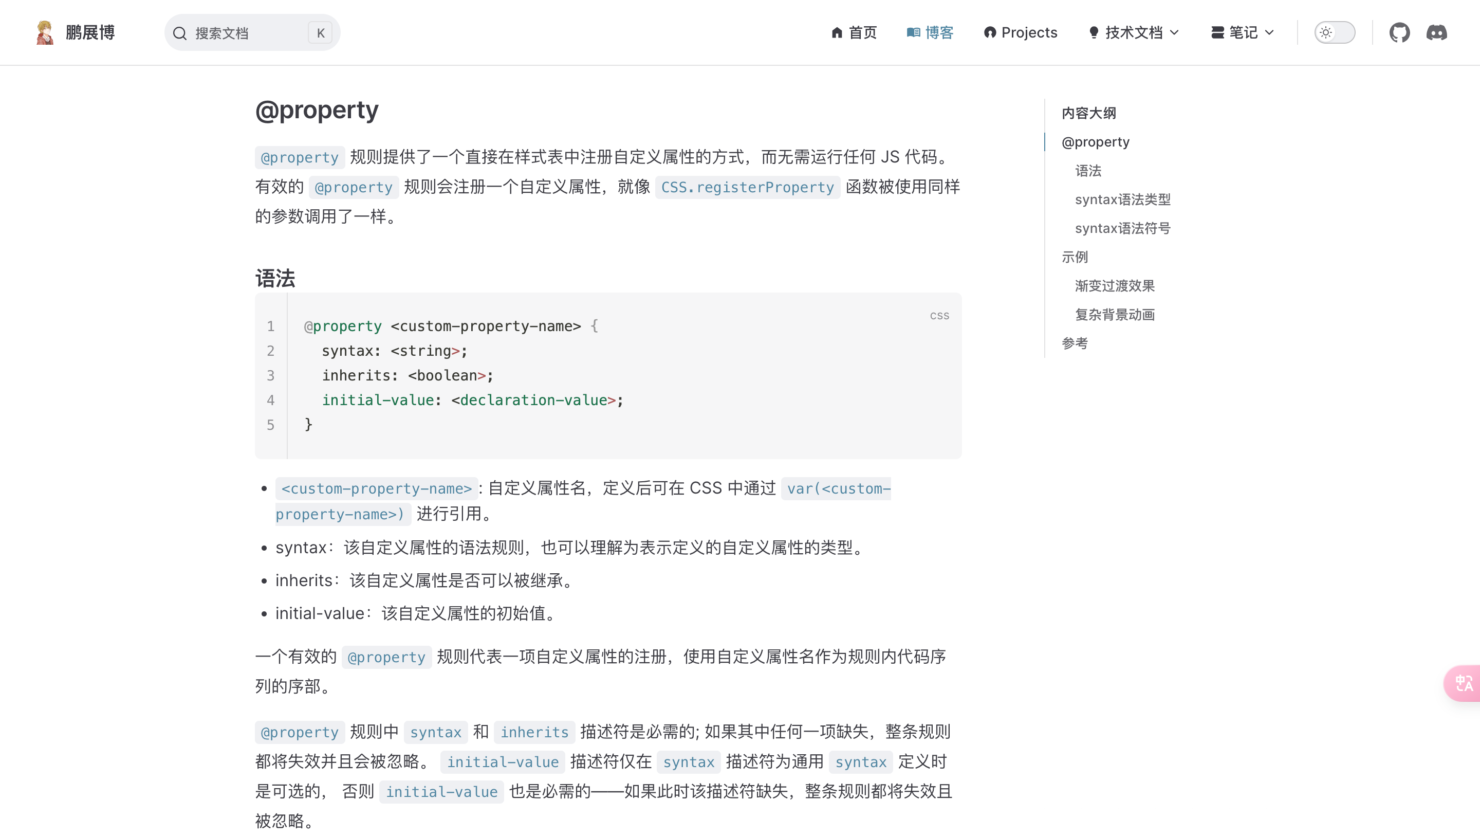This screenshot has height=836, width=1480.
Task: Jump to 参考 section in outline
Action: click(1074, 343)
